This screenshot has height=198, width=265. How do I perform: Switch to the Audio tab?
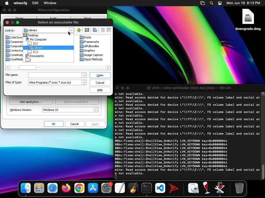pyautogui.click(x=54, y=18)
